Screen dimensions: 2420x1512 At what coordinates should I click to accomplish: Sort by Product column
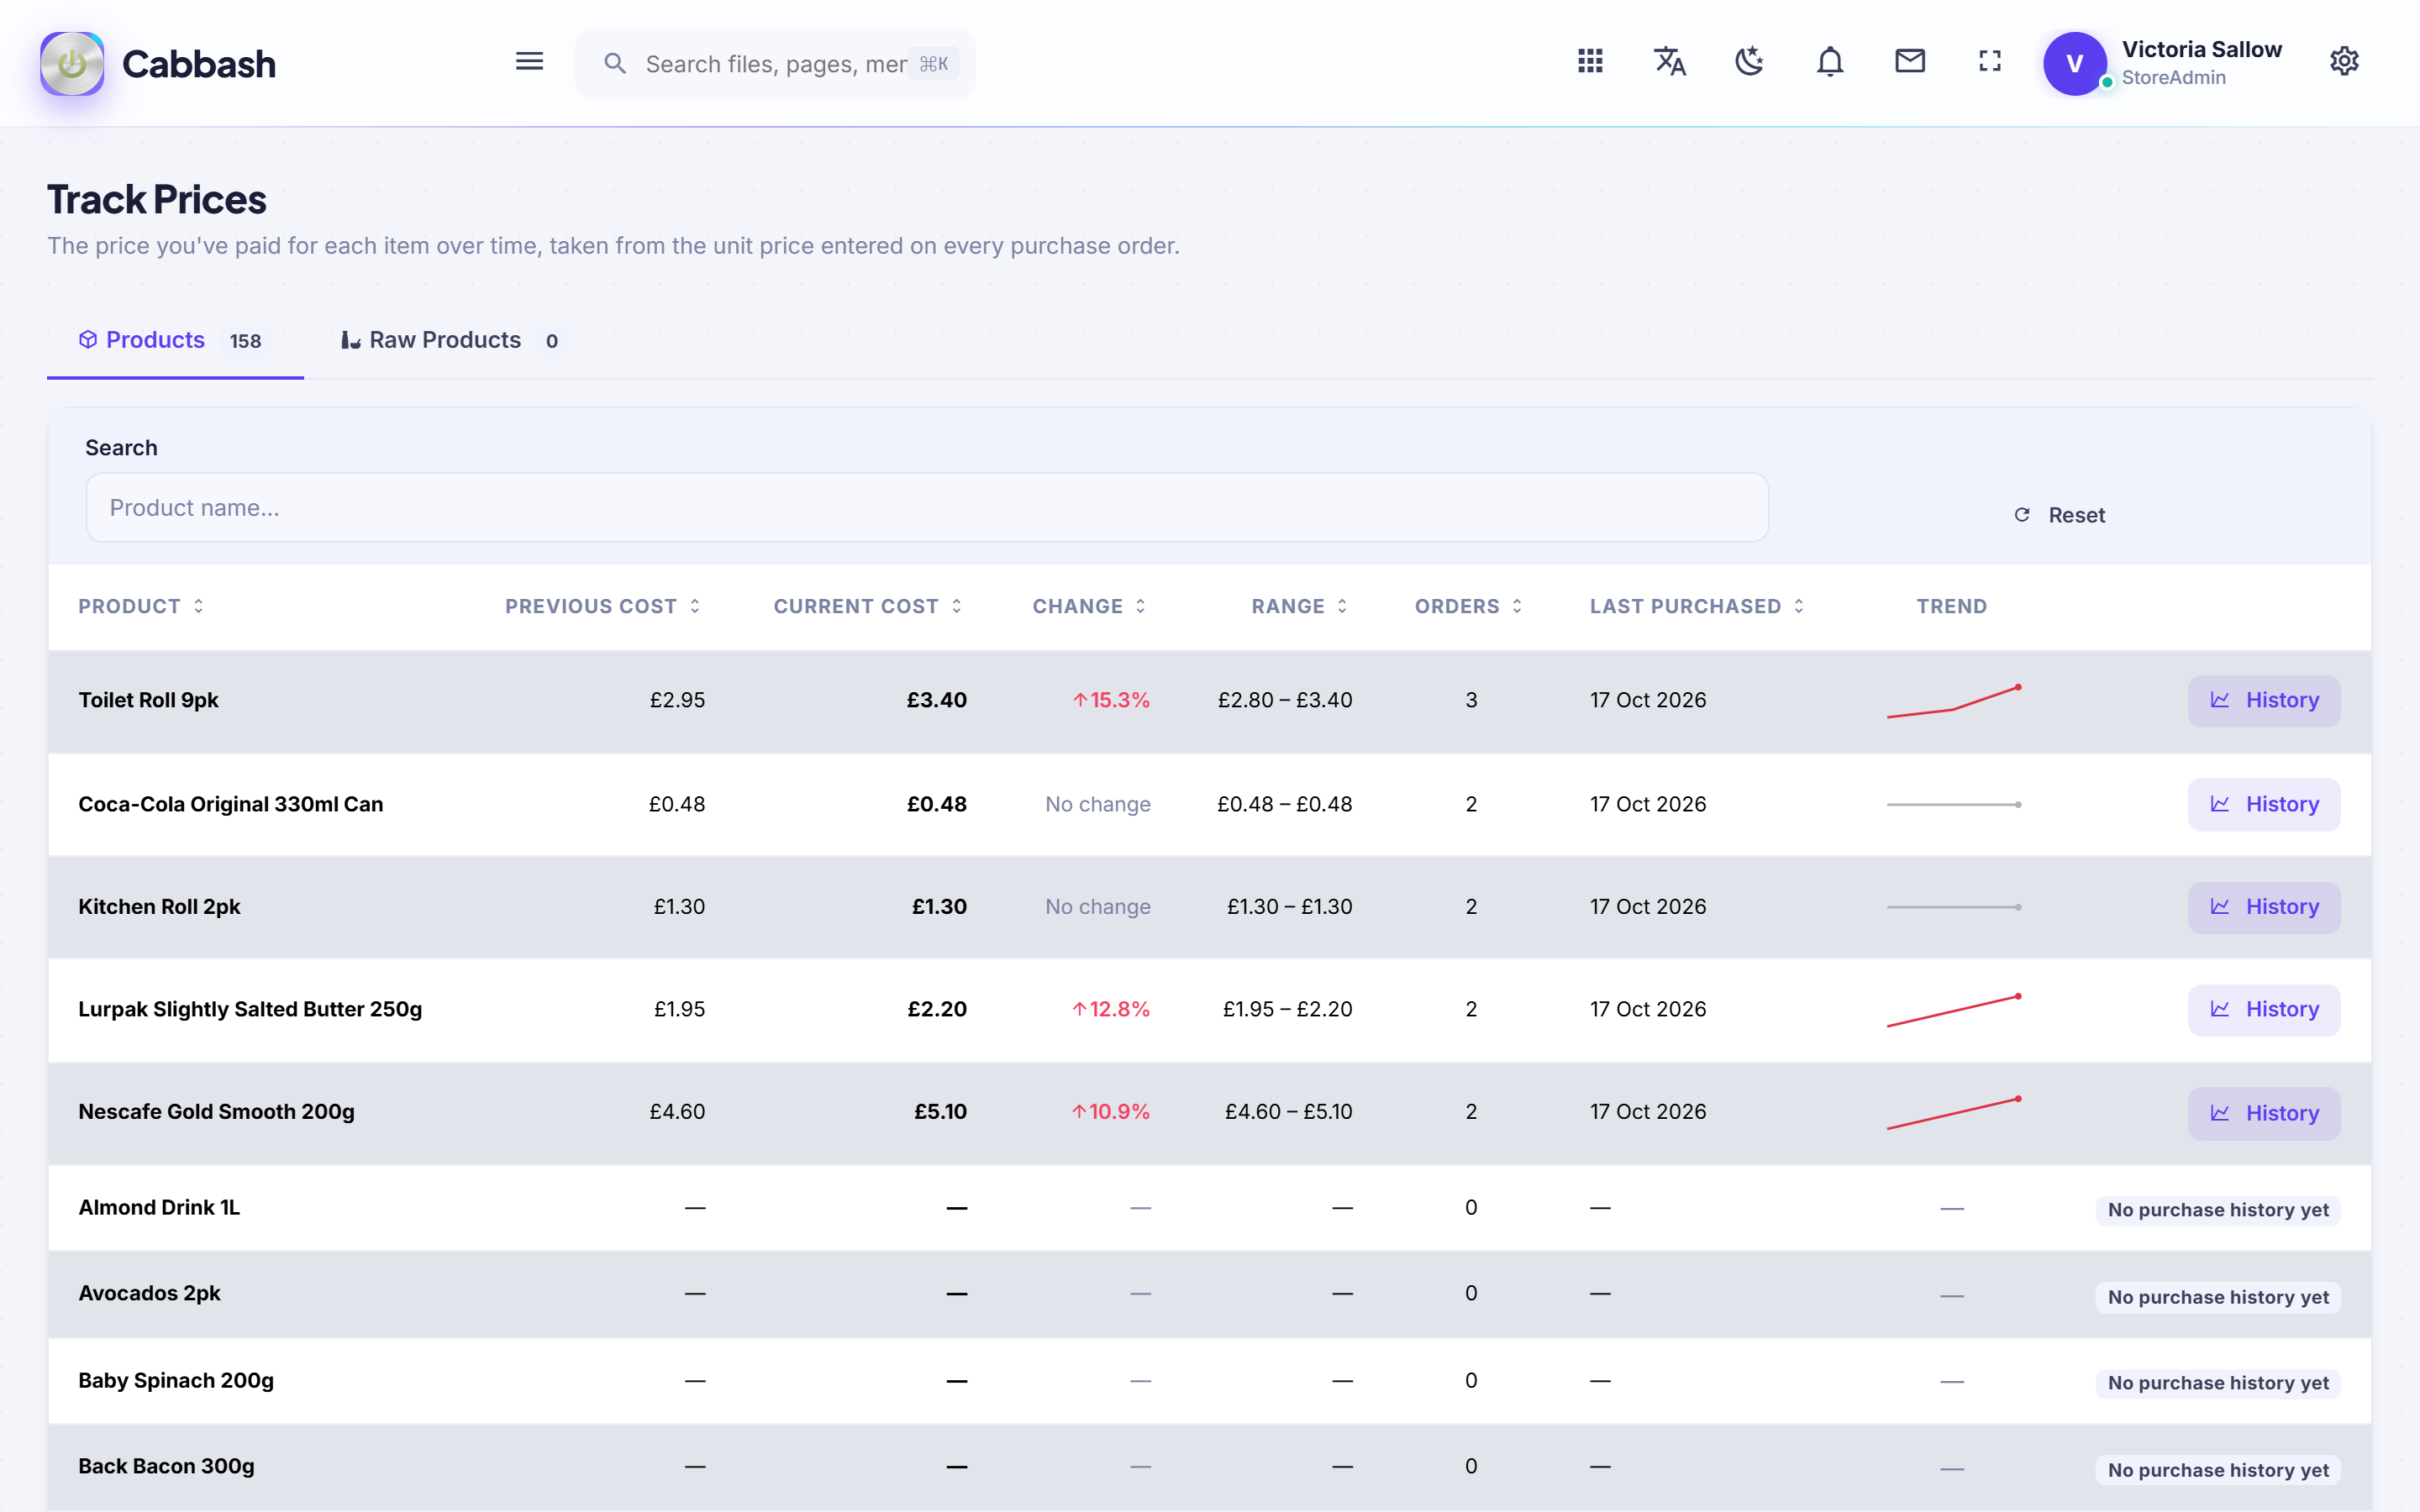[x=141, y=606]
